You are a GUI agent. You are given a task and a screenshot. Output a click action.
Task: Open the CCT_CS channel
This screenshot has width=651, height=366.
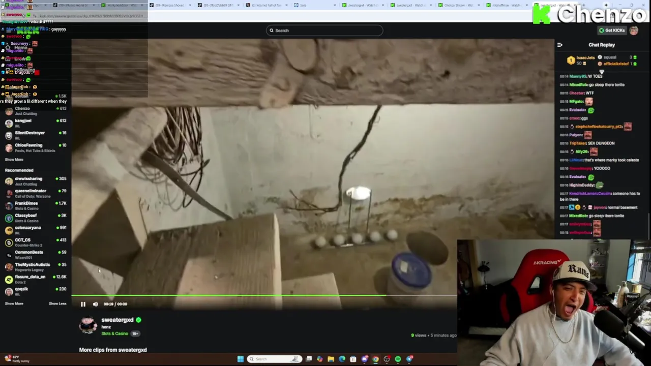point(36,242)
